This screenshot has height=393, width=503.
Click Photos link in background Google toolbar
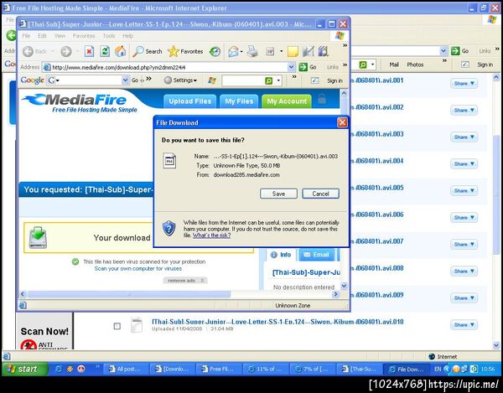pos(415,65)
